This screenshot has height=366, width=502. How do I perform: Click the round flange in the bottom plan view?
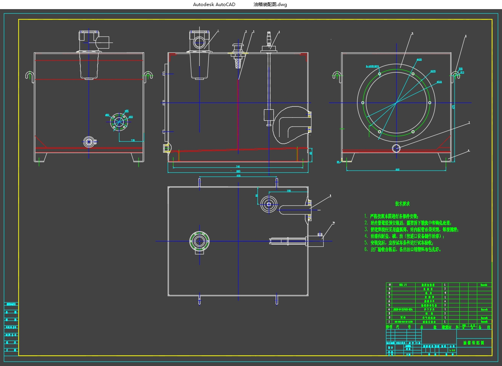tap(199, 241)
